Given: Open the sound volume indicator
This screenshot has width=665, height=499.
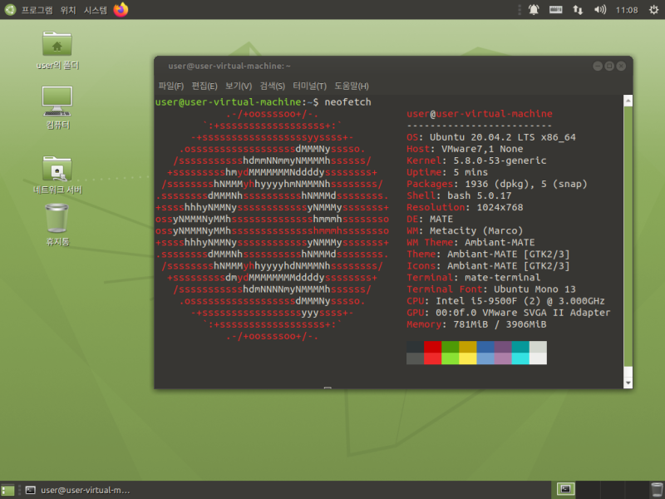Looking at the screenshot, I should pos(599,9).
